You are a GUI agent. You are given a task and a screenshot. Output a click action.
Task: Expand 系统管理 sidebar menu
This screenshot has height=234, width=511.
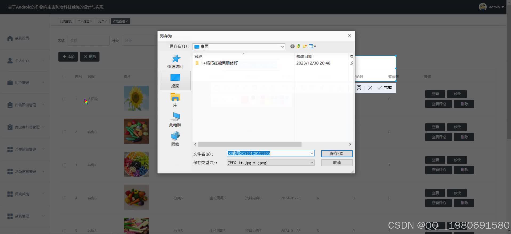[25, 216]
